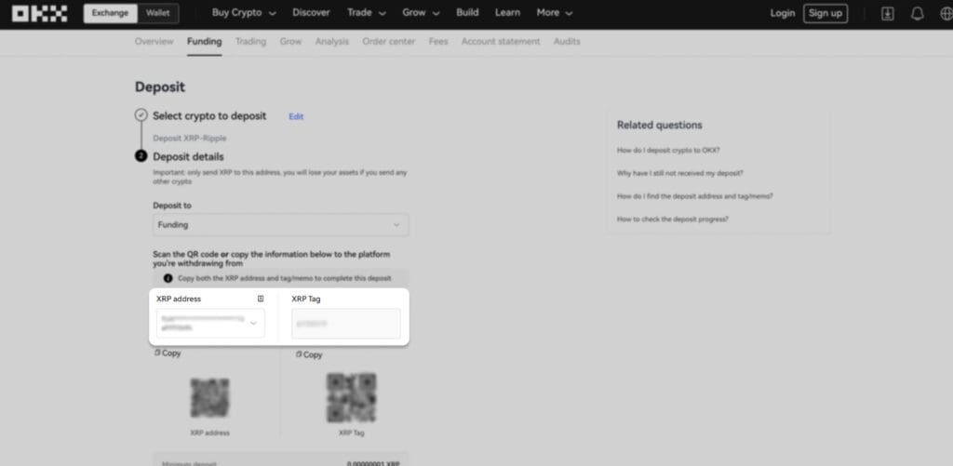953x466 pixels.
Task: Expand the Trade menu
Action: pyautogui.click(x=367, y=13)
